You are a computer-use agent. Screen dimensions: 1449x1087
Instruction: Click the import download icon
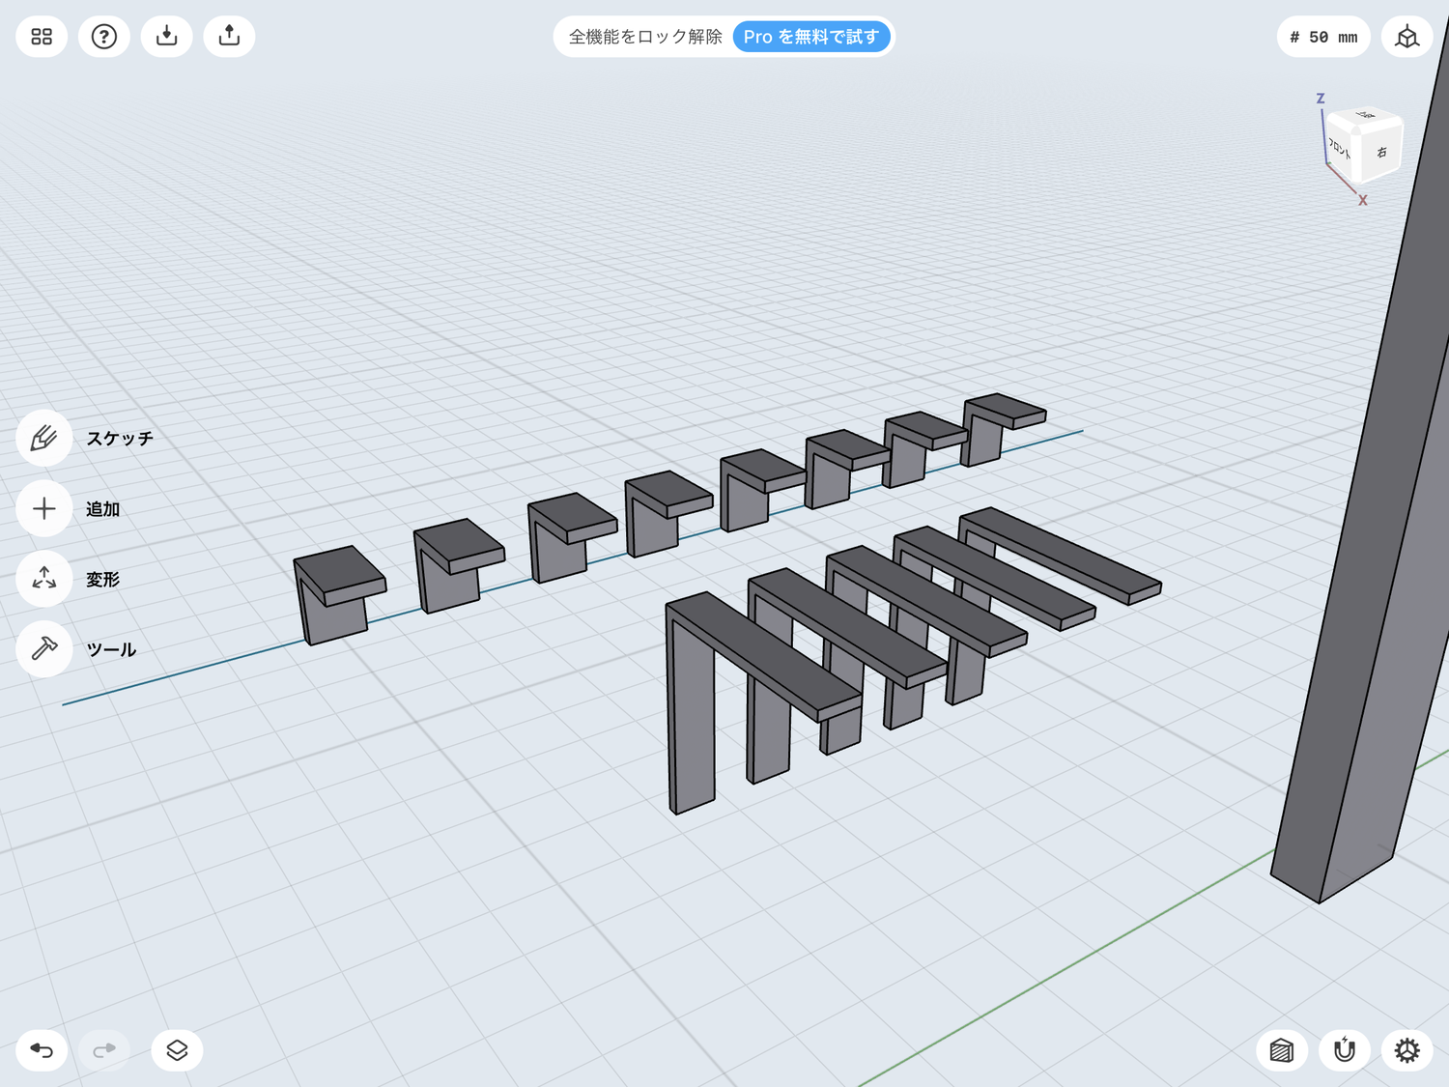167,37
